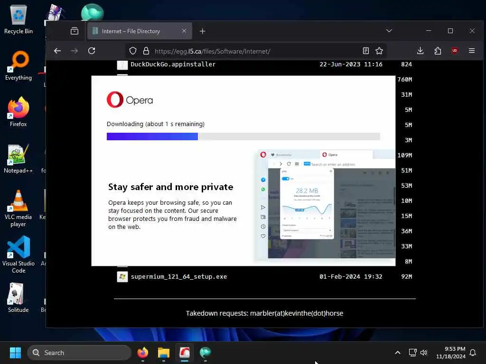Image resolution: width=486 pixels, height=364 pixels.
Task: Click the network status tray icon
Action: pos(412,353)
